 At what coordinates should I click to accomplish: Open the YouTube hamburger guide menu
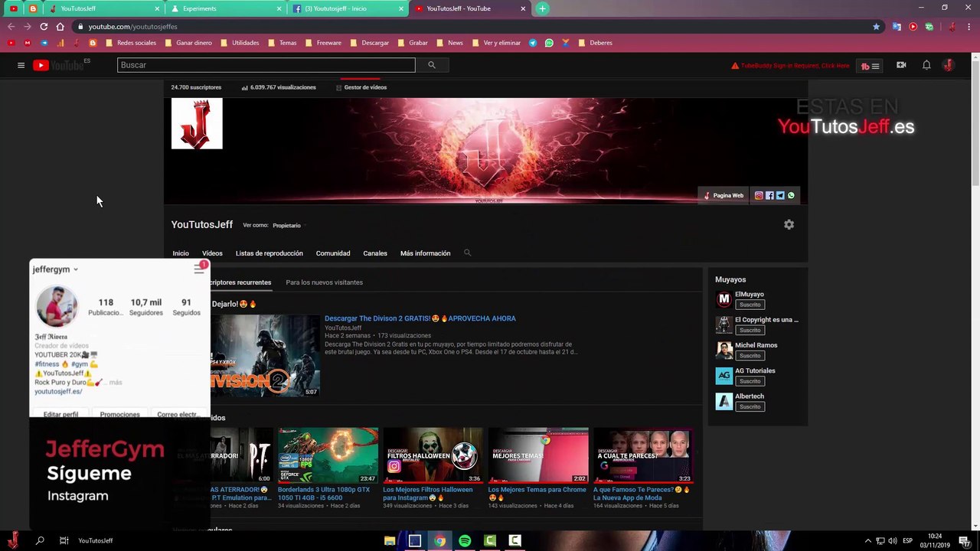click(x=21, y=65)
